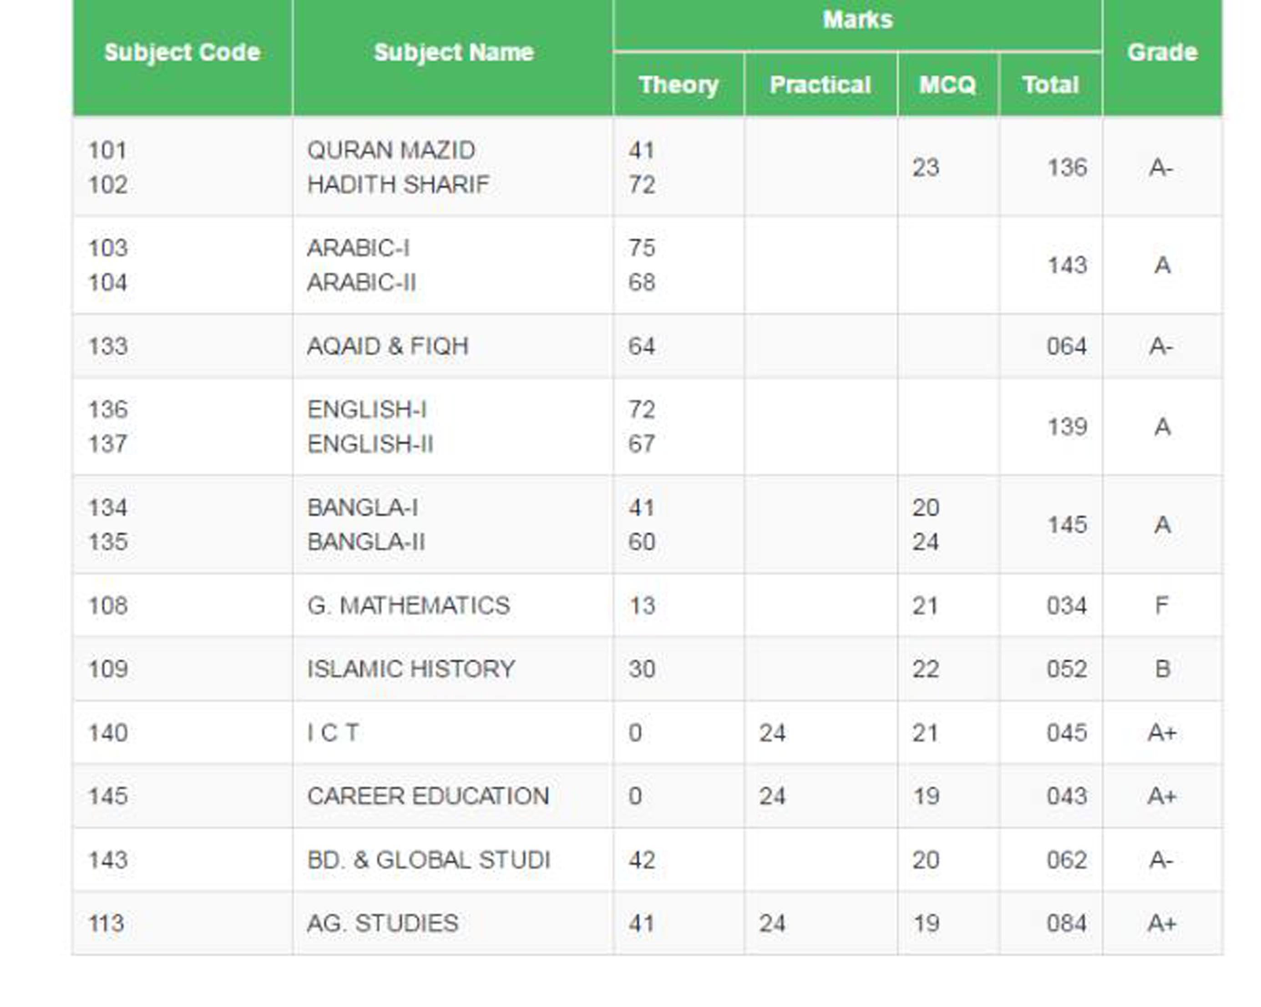Select the ISLAMIC HISTORY subject name
The height and width of the screenshot is (1007, 1261).
pos(410,668)
